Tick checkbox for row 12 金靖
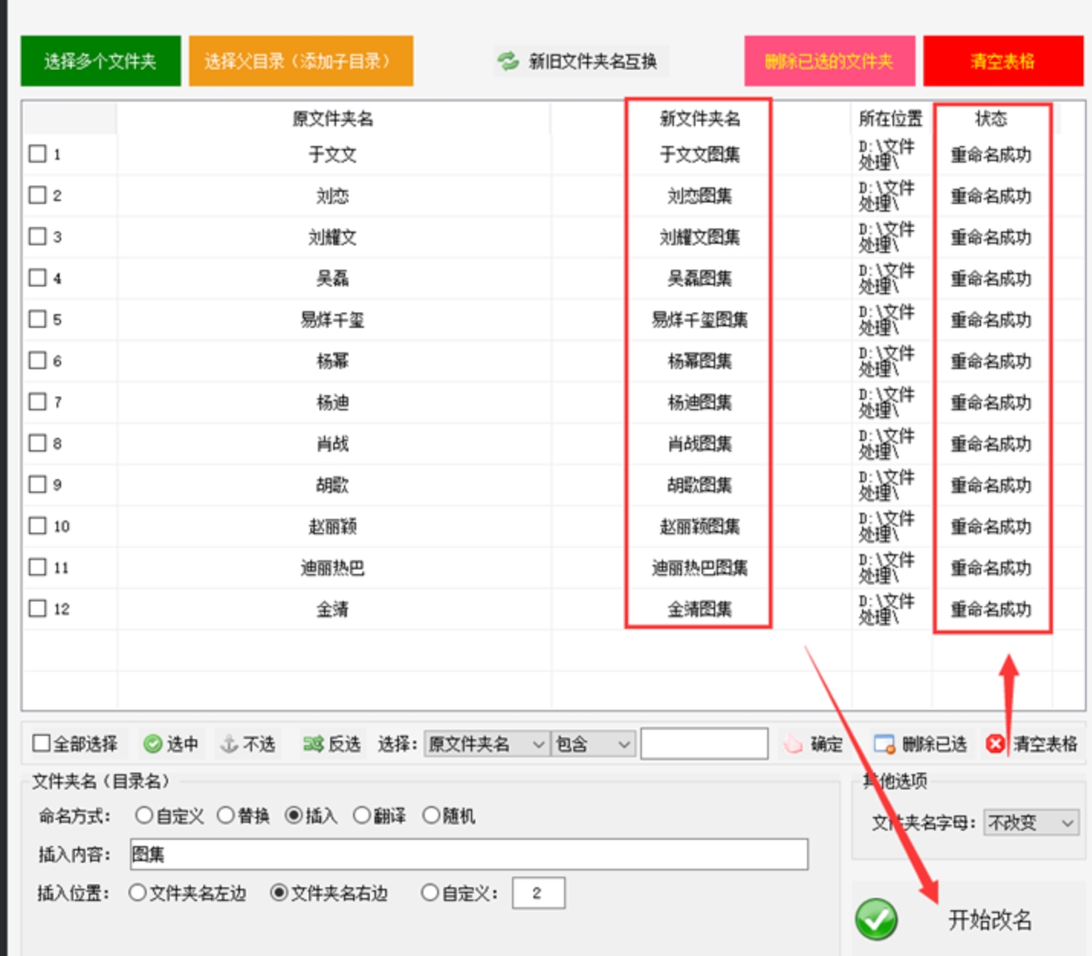Viewport: 1092px width, 956px height. click(37, 608)
